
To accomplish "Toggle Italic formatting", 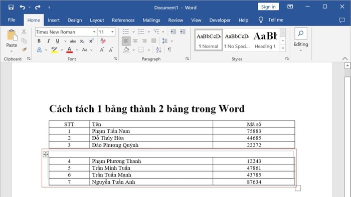I will [x=48, y=41].
